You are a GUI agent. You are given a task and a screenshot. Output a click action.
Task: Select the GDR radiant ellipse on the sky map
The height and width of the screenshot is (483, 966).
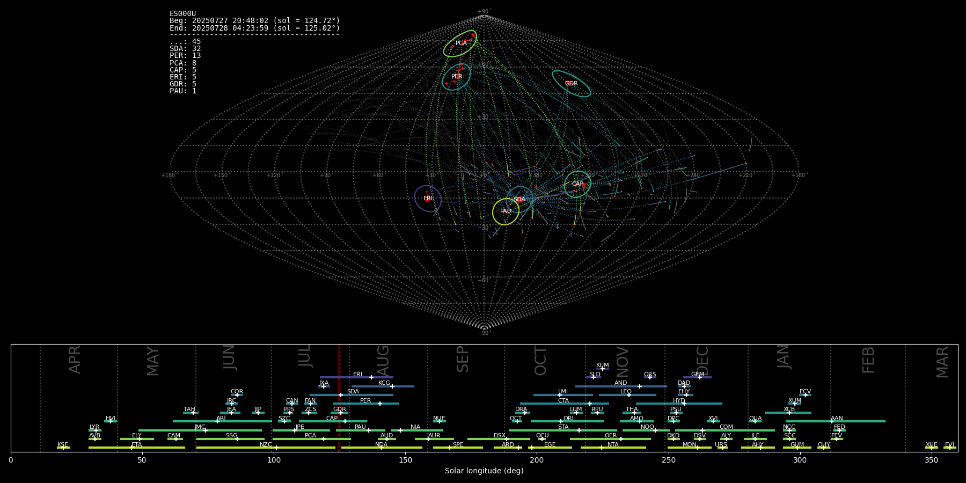tap(572, 83)
